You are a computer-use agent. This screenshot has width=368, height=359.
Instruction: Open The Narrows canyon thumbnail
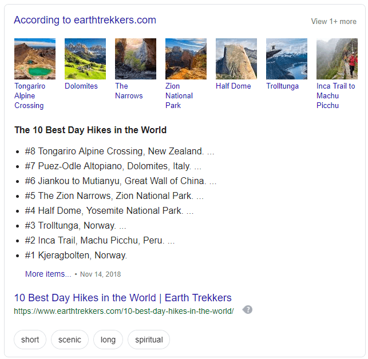click(x=136, y=59)
